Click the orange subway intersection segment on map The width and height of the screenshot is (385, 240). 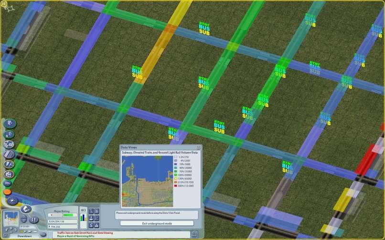click(x=170, y=29)
